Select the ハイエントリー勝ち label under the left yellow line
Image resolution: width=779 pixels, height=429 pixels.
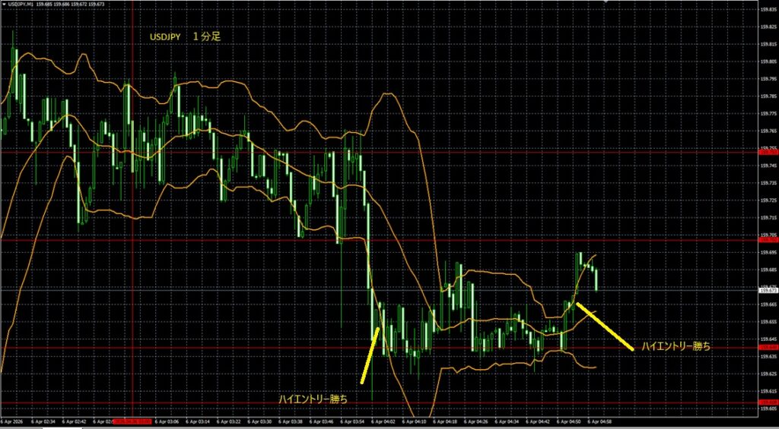click(x=313, y=399)
